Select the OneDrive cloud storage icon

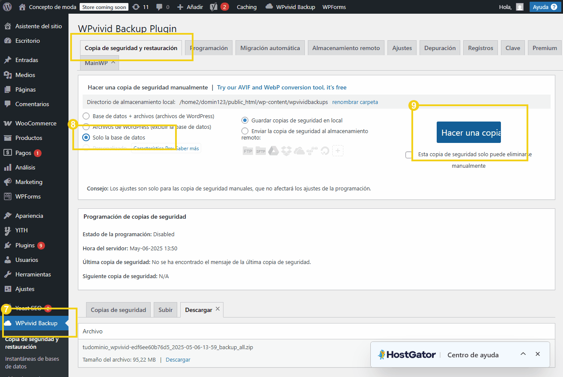coord(299,151)
